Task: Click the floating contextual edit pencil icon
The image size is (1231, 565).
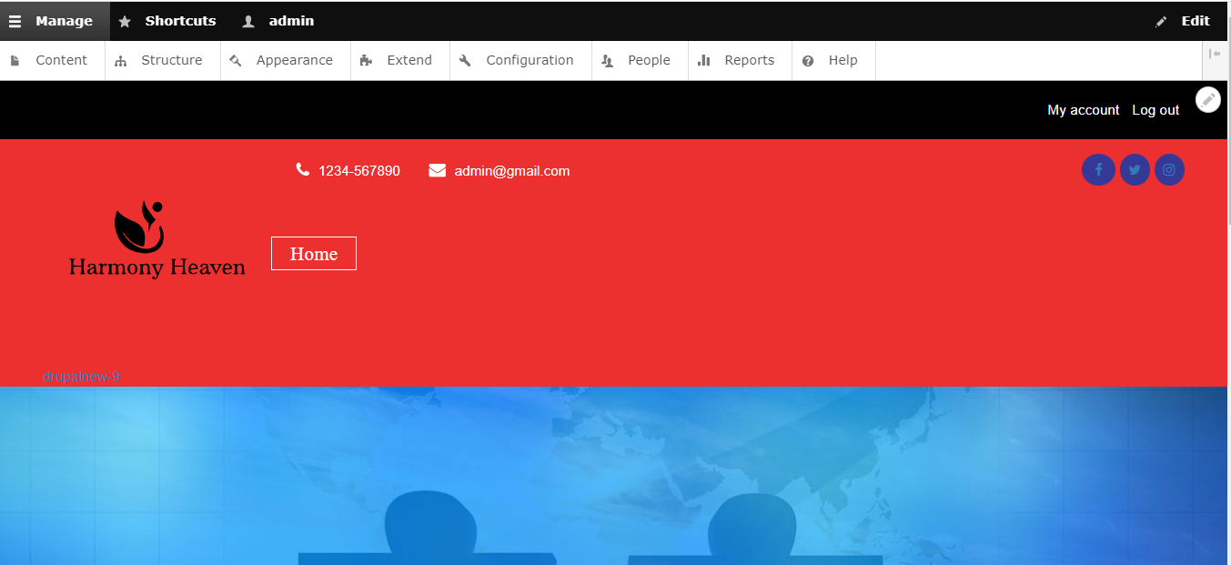Action: pyautogui.click(x=1207, y=99)
